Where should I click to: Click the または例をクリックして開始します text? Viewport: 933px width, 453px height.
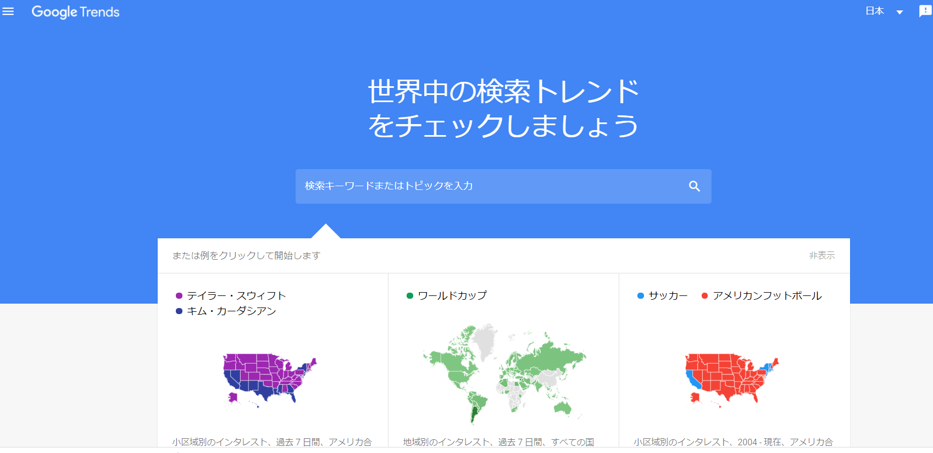click(246, 255)
